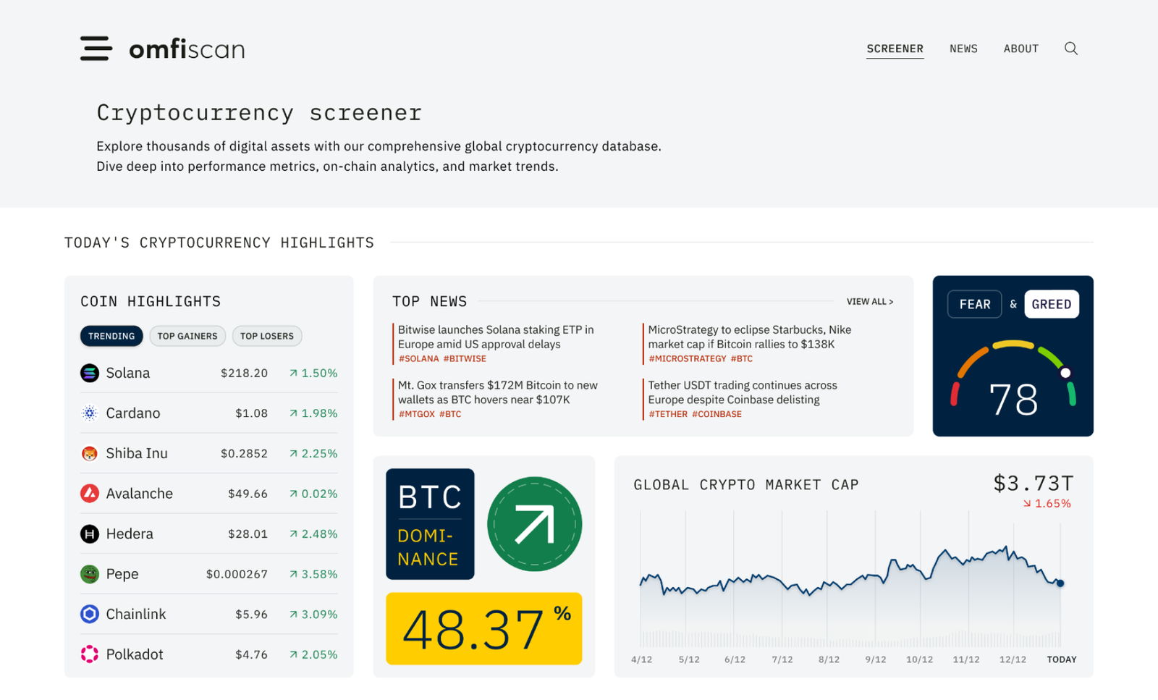1158x700 pixels.
Task: Click the Fear & Greed score 78
Action: point(1013,400)
